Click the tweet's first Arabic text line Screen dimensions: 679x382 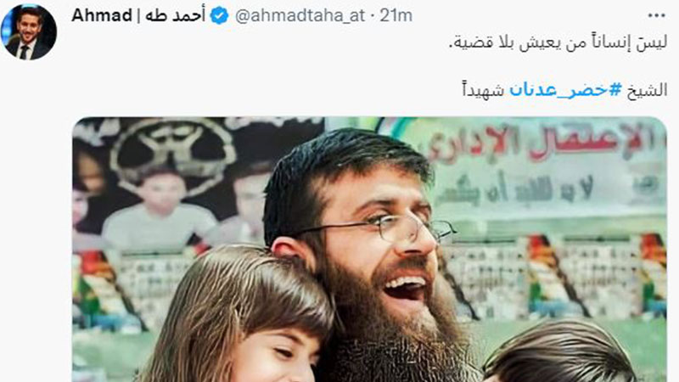pos(558,42)
